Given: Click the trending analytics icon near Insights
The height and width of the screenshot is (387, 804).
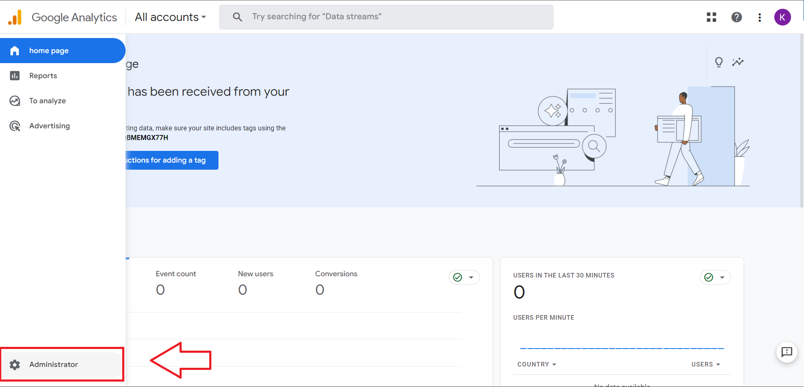Looking at the screenshot, I should coord(738,62).
